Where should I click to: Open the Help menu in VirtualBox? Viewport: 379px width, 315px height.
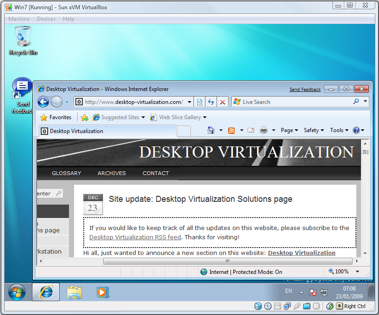click(x=68, y=19)
